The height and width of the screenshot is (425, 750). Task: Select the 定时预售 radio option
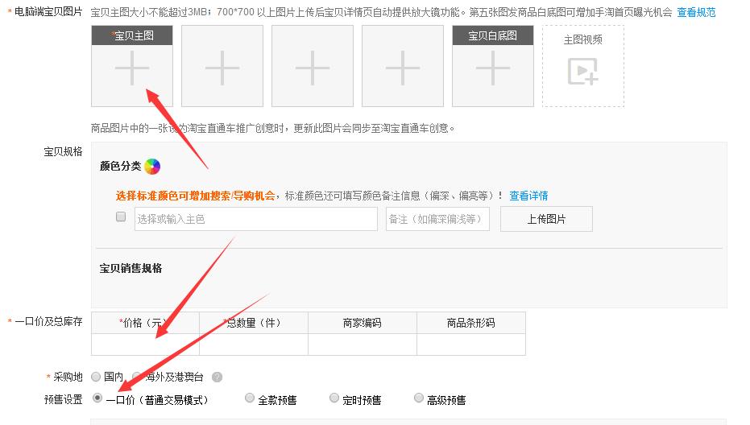[x=334, y=398]
